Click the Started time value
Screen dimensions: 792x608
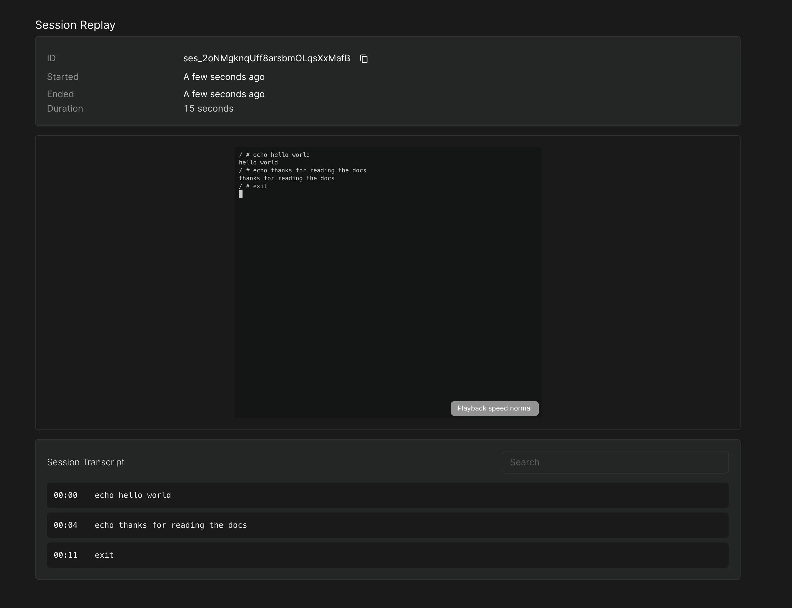(x=224, y=77)
